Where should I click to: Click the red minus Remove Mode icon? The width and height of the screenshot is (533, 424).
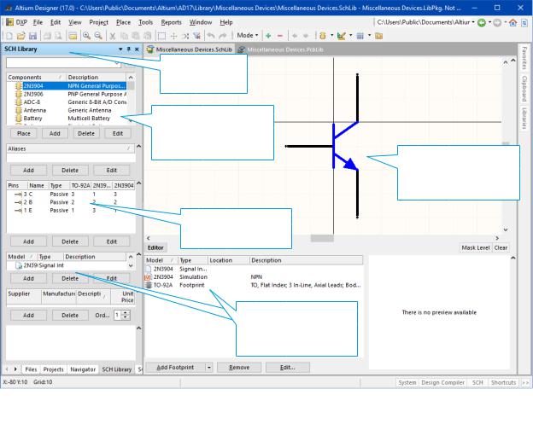[280, 36]
